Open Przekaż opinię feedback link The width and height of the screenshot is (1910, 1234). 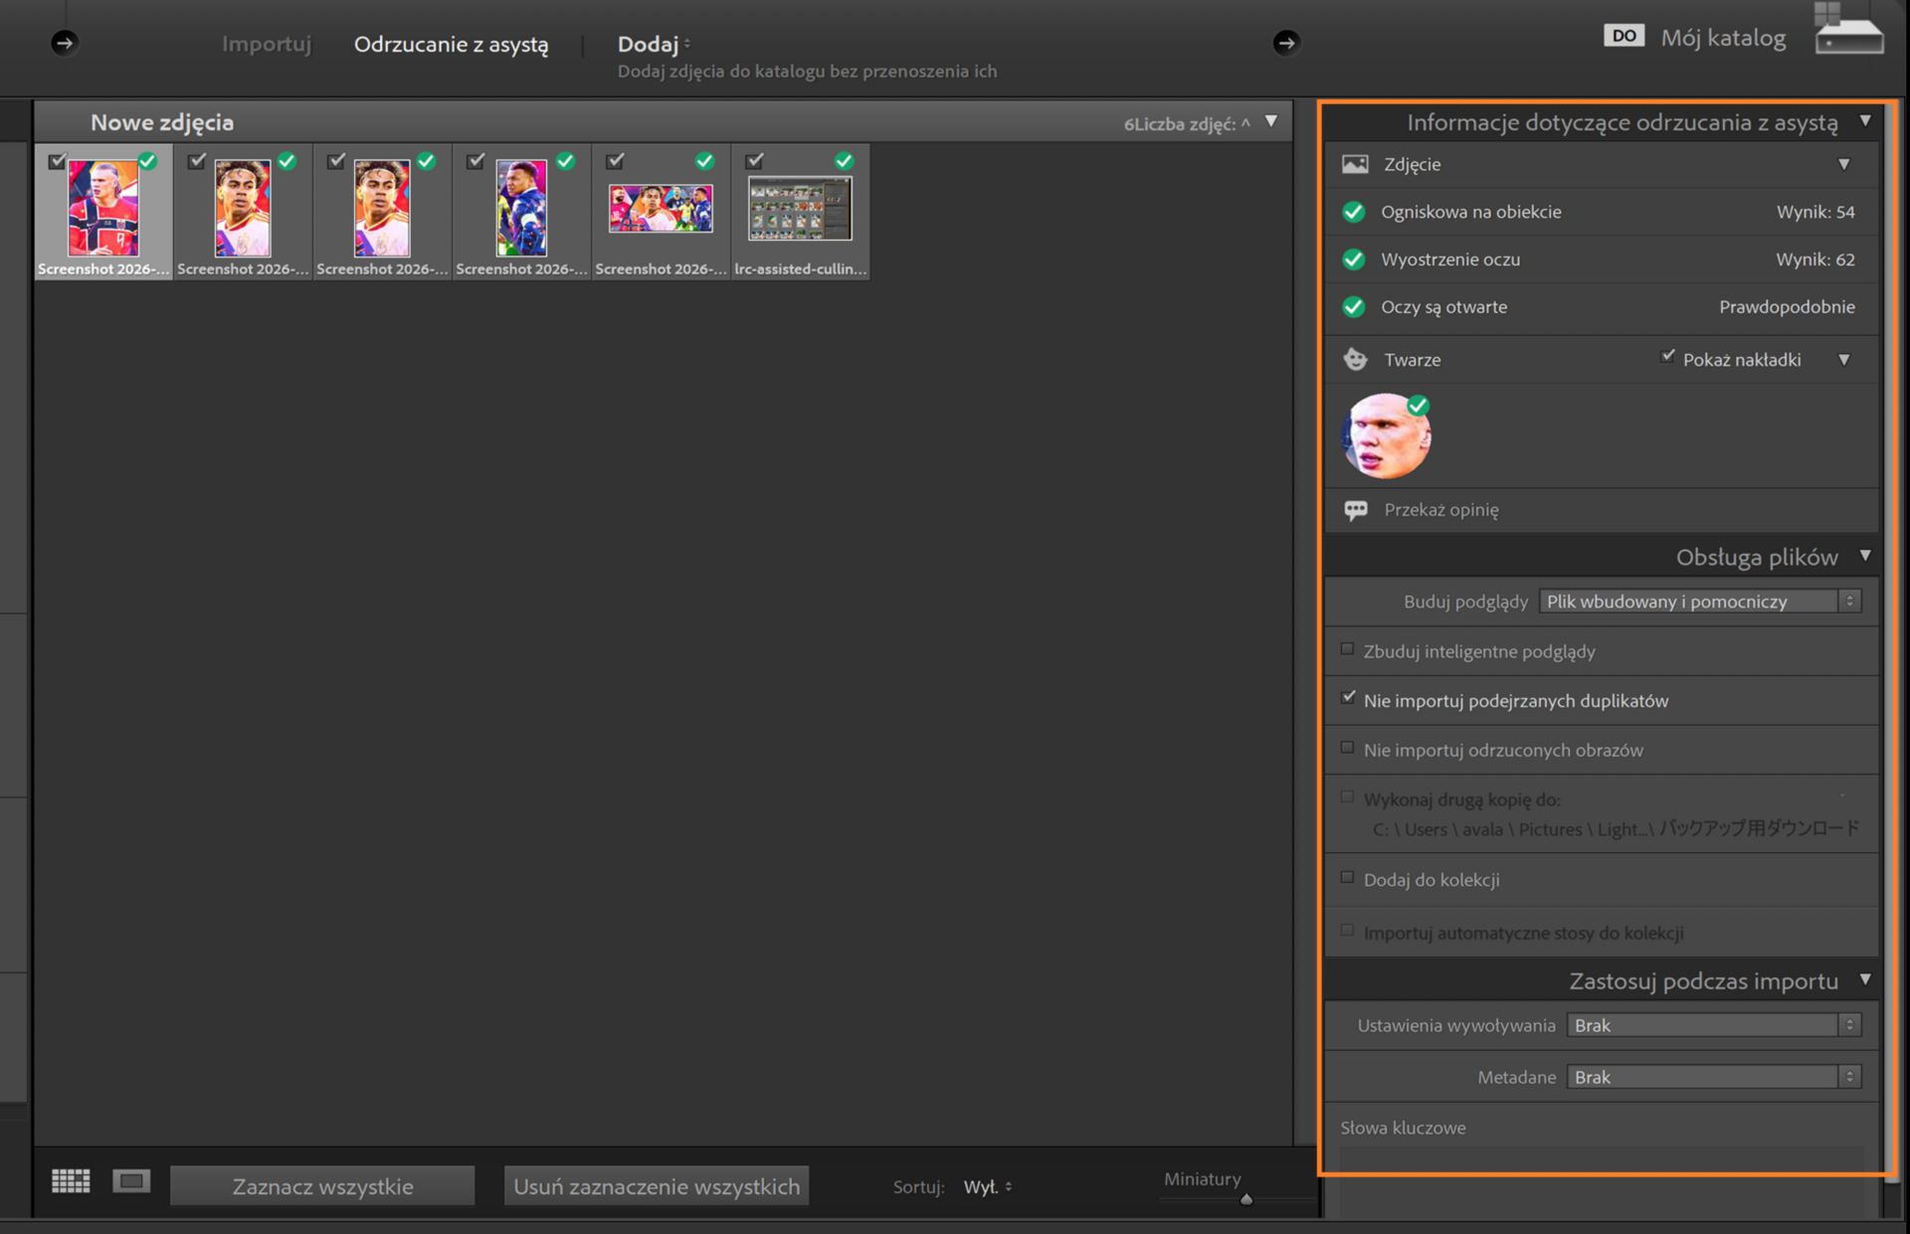1440,510
